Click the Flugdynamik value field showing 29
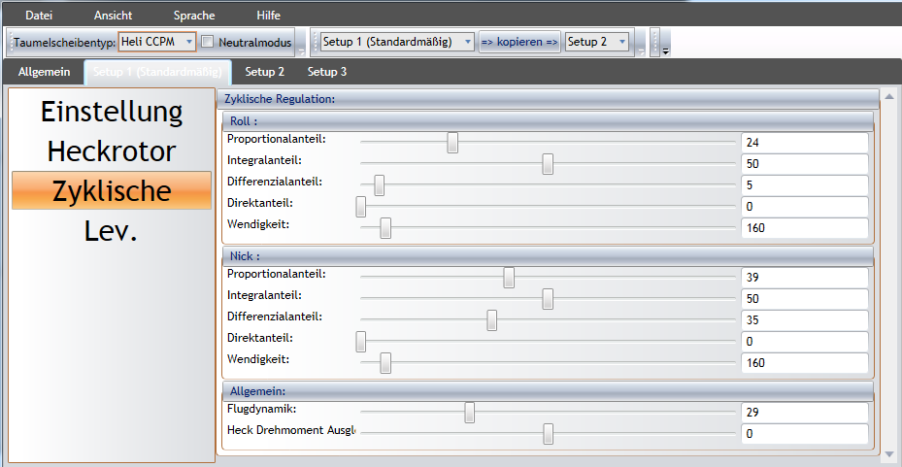Image resolution: width=902 pixels, height=467 pixels. tap(803, 413)
